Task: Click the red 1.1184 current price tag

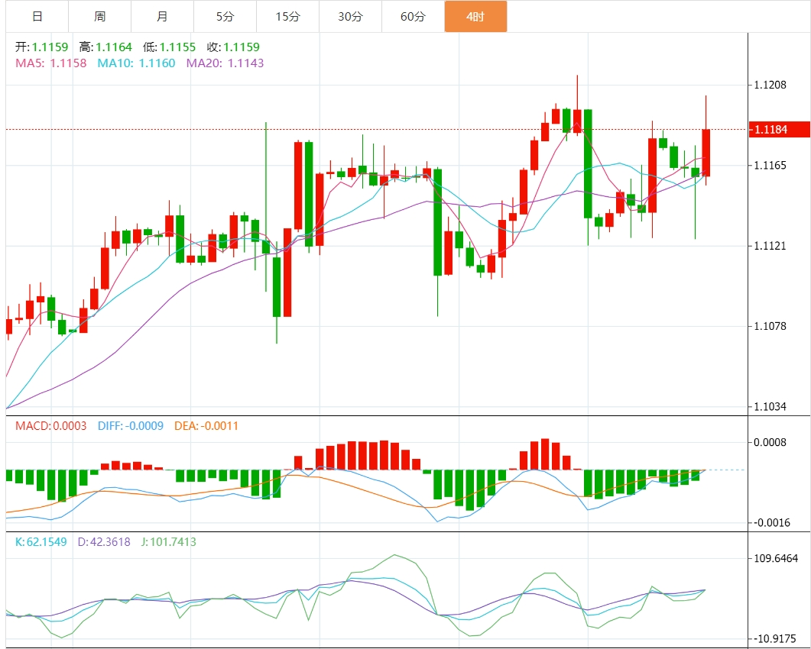Action: [x=779, y=130]
